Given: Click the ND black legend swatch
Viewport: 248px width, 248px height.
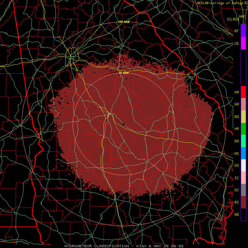Looking at the screenshot, I should 243,214.
